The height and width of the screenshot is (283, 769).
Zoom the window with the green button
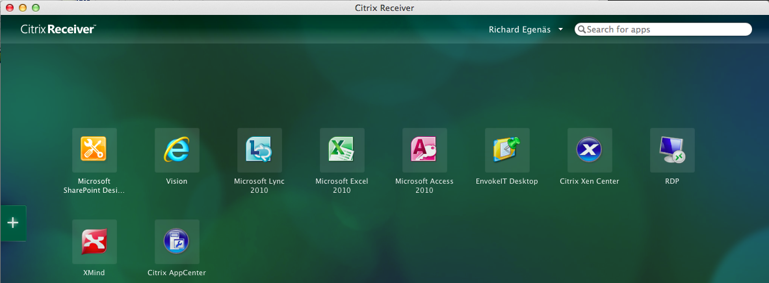coord(35,8)
